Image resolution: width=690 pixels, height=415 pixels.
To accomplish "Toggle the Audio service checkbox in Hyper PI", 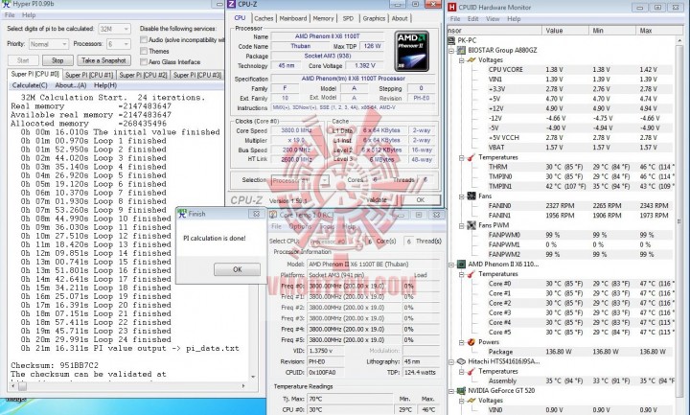I will click(144, 39).
